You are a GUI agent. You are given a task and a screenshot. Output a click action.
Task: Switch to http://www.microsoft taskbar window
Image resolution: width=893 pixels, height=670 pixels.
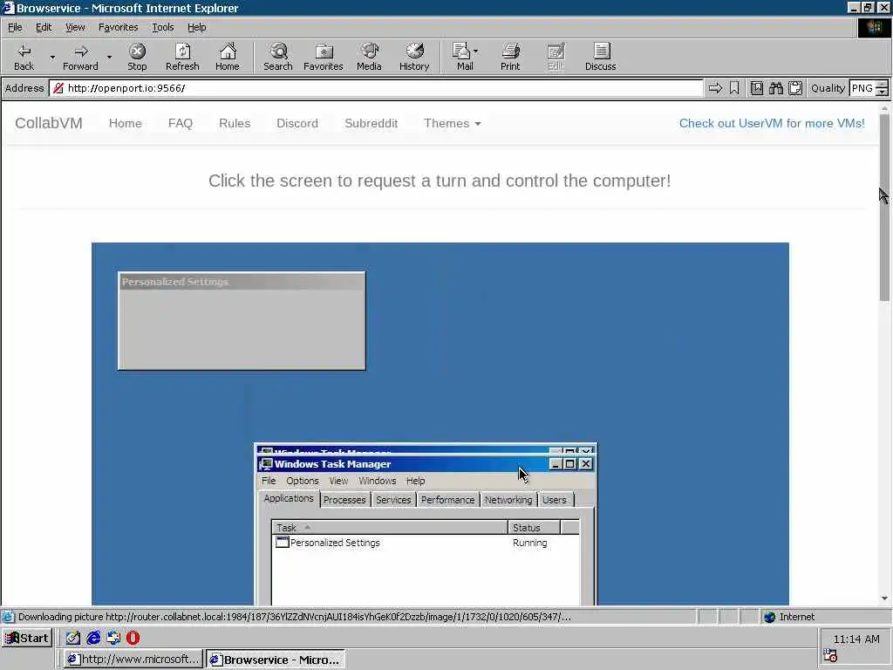[133, 660]
